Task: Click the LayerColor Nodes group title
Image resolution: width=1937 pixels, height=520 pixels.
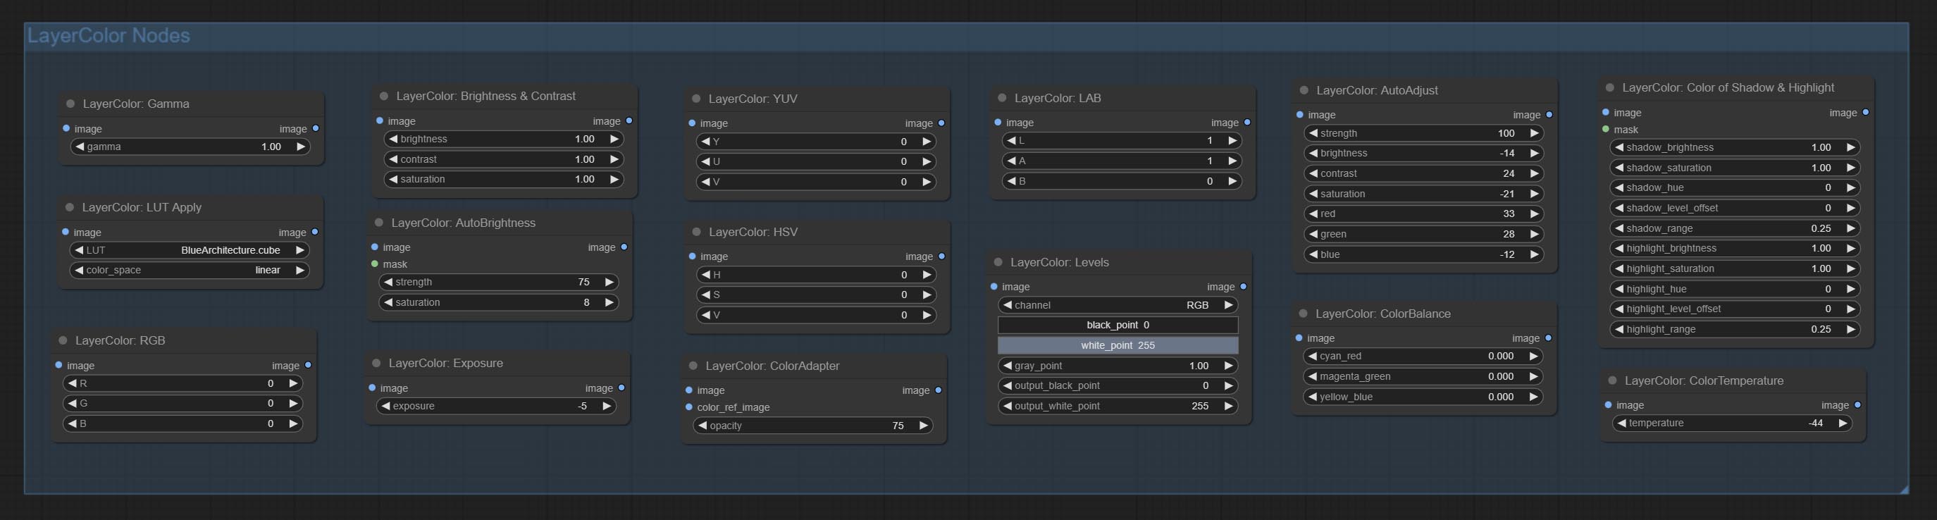Action: [109, 35]
